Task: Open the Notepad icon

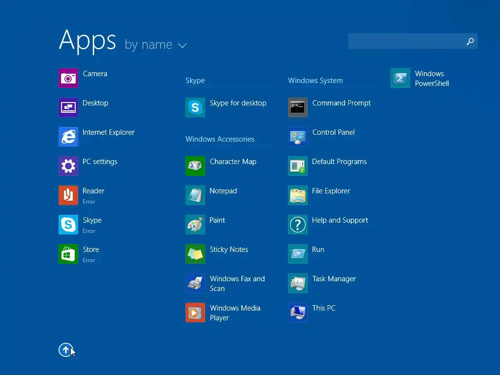Action: pyautogui.click(x=195, y=195)
